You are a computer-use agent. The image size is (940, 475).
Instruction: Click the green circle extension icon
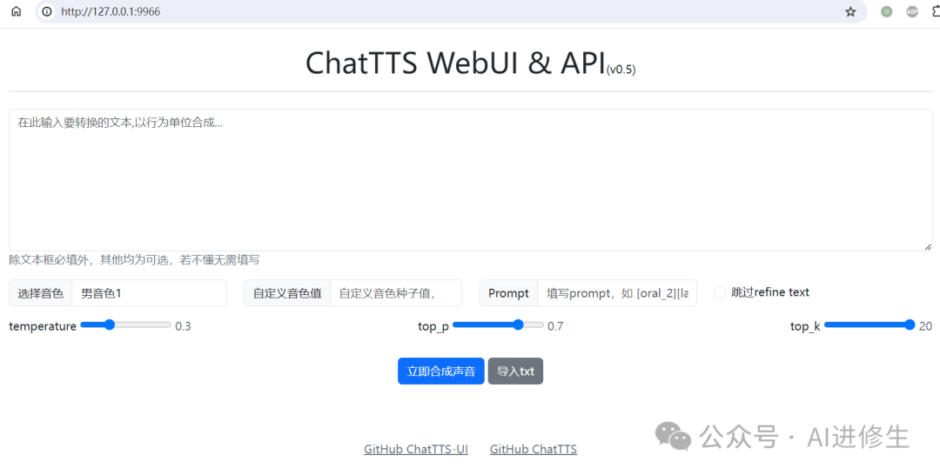886,11
